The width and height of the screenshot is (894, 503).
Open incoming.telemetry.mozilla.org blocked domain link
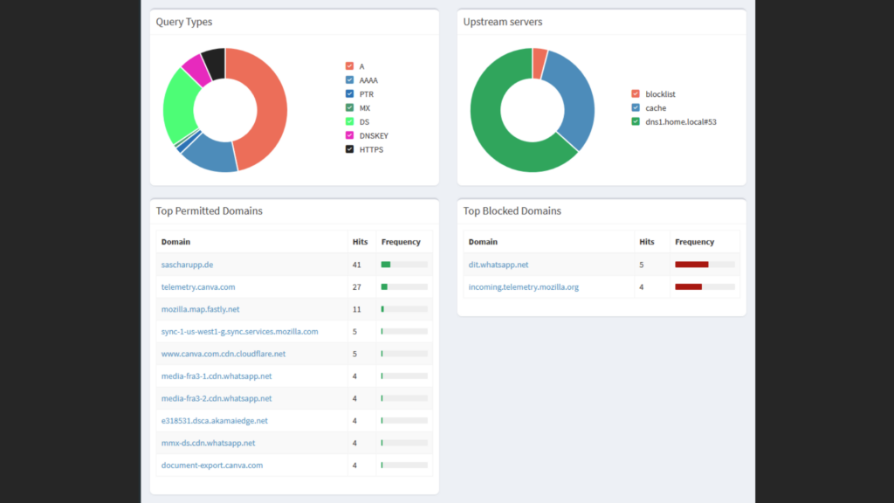pos(524,286)
